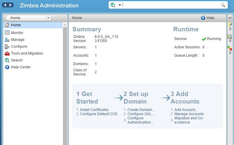Click the green Running checkmark icon
The height and width of the screenshot is (145, 234).
click(x=204, y=39)
